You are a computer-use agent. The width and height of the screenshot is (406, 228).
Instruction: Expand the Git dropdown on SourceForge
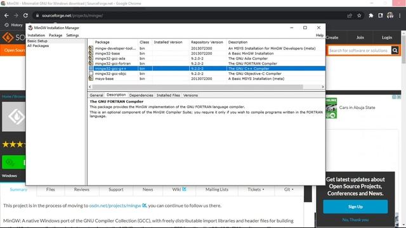289,189
